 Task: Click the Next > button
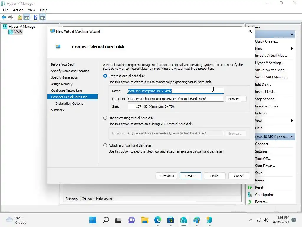click(191, 176)
